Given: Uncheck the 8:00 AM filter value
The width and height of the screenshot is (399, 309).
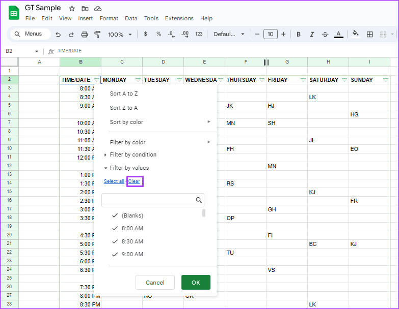Looking at the screenshot, I should 115,229.
